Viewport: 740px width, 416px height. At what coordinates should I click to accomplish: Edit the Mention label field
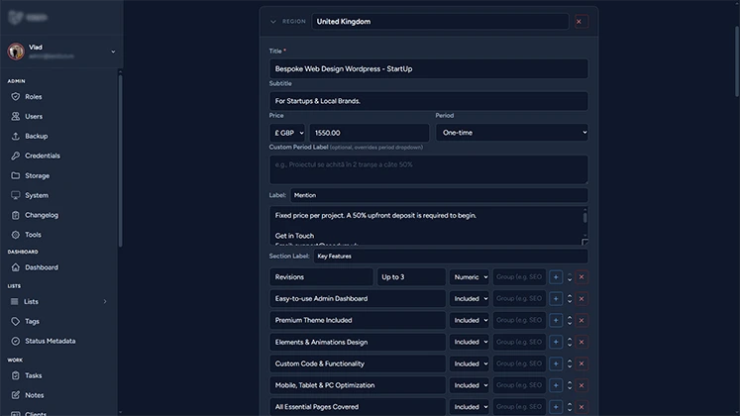point(439,195)
